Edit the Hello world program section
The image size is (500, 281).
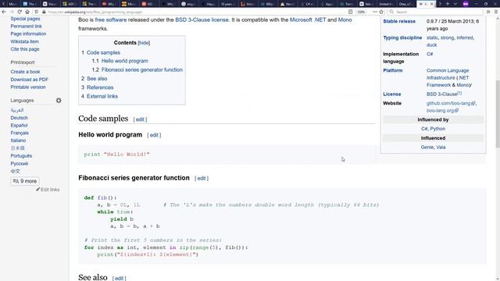[154, 135]
